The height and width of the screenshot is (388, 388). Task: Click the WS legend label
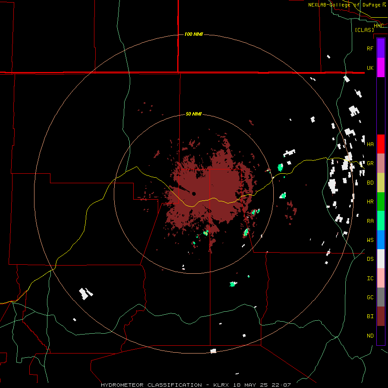click(370, 240)
